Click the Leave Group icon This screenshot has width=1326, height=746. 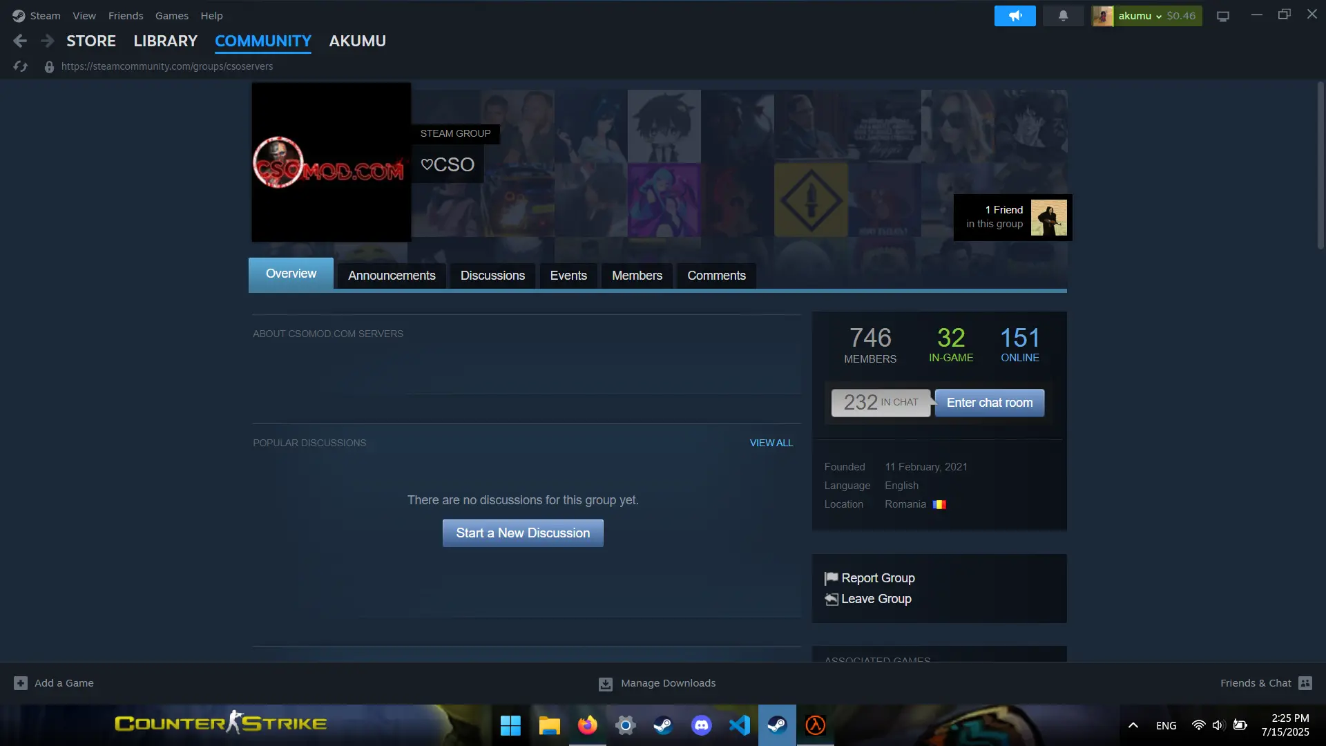[832, 599]
